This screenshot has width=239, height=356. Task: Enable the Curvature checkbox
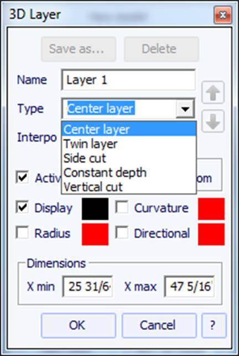pos(122,207)
